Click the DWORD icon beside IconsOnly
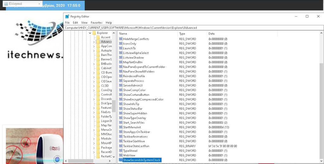The width and height of the screenshot is (324, 164). coord(121,44)
